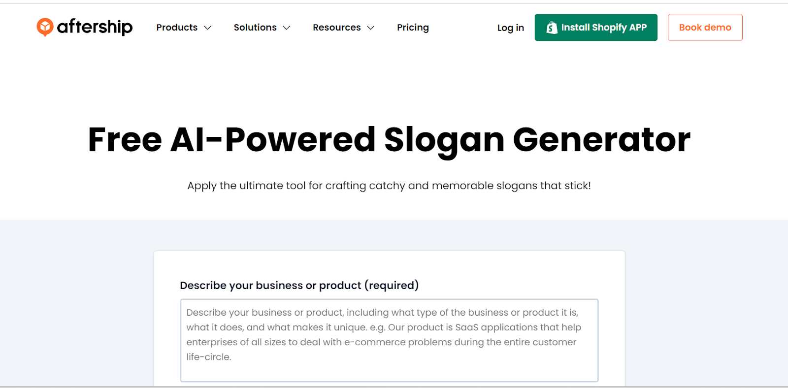Click the AfterShip orange logo icon
This screenshot has width=788, height=388.
(x=45, y=27)
